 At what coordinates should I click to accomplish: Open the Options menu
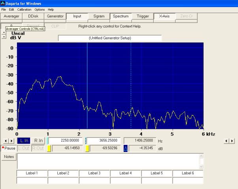[x=40, y=9]
